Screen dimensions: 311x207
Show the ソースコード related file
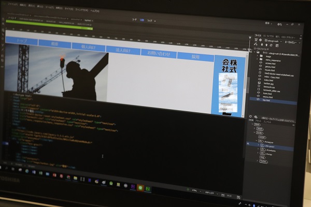coord(12,18)
